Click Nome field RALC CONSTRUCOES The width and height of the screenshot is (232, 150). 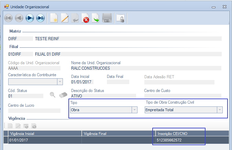pyautogui.click(x=146, y=68)
